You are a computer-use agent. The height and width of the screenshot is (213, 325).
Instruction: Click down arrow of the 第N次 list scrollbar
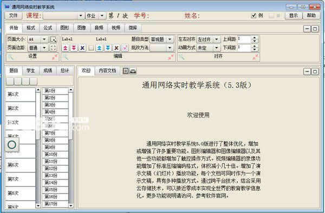click(38, 206)
